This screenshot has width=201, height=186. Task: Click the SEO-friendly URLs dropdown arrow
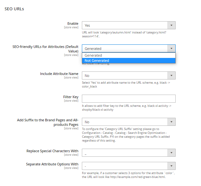pos(171,49)
